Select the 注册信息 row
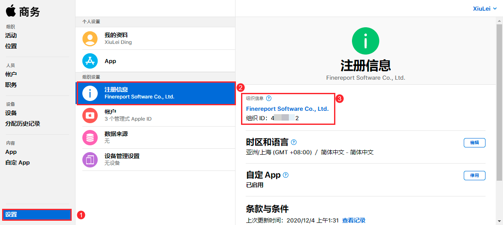Screen dimensions: 503x225 [156, 93]
